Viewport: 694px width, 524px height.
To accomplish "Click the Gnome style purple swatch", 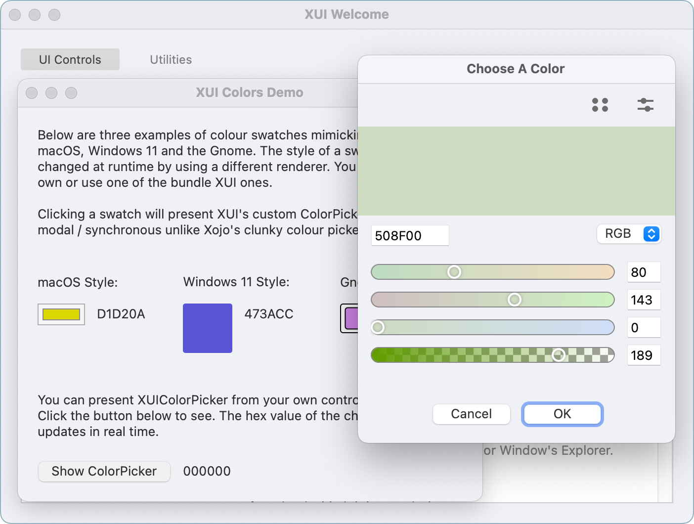I will [349, 318].
